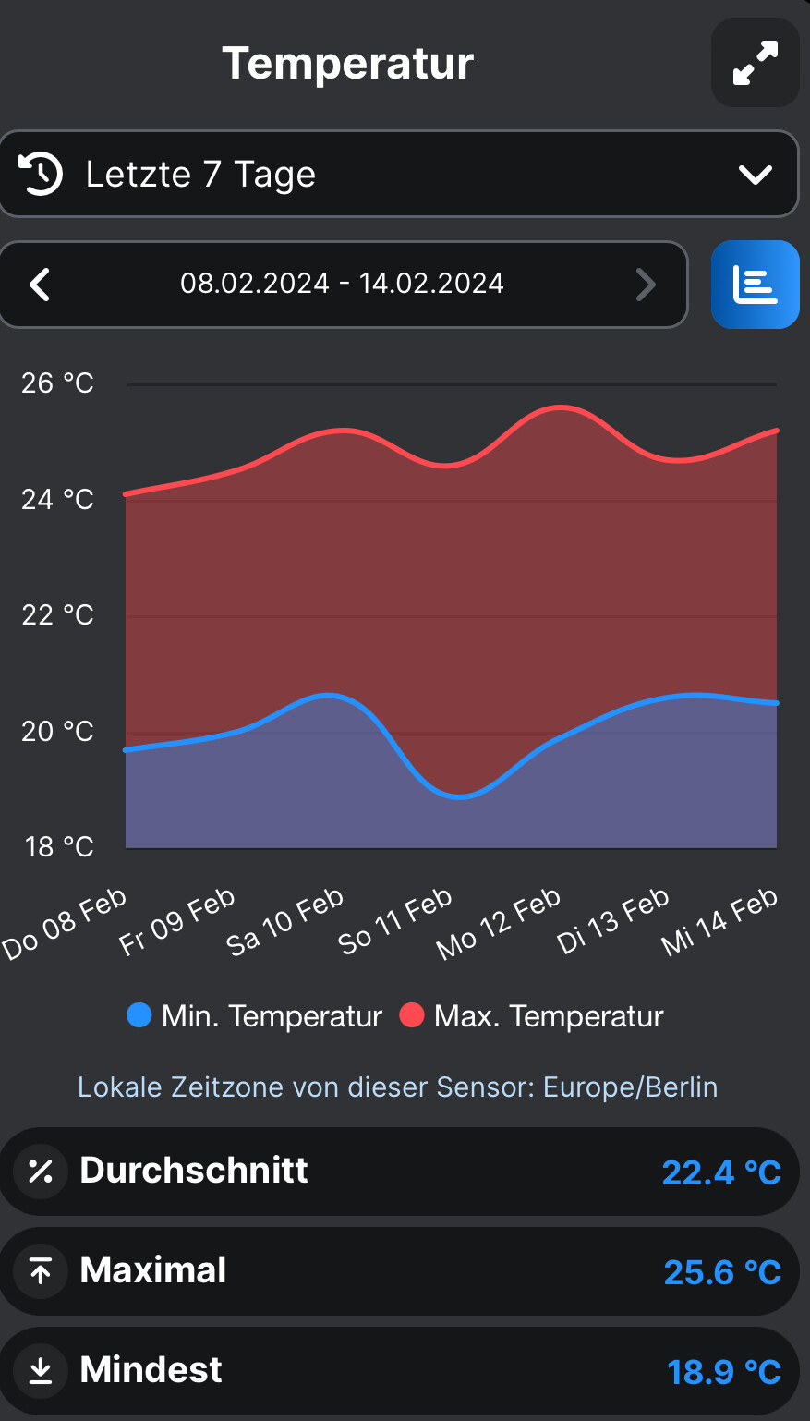Click the Europe/Berlin timezone note

397,1087
